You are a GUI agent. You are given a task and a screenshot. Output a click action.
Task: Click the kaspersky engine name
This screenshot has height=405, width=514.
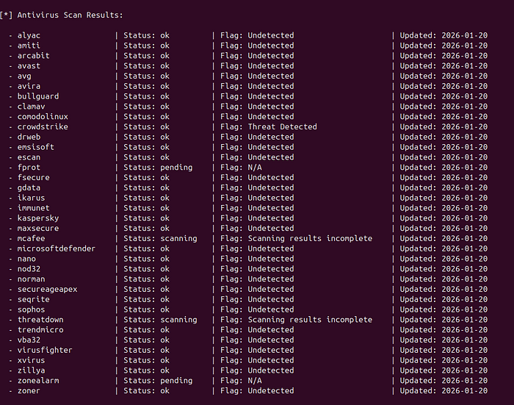[38, 218]
